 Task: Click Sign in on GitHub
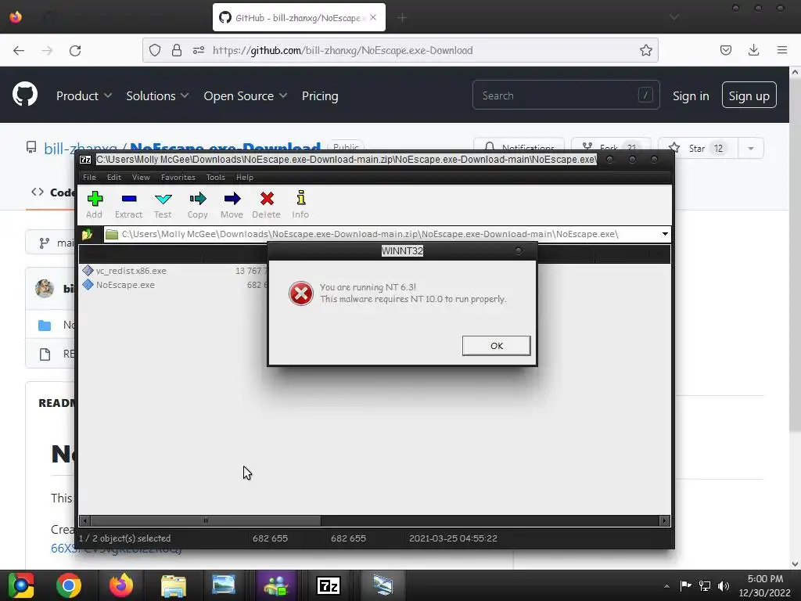point(691,96)
